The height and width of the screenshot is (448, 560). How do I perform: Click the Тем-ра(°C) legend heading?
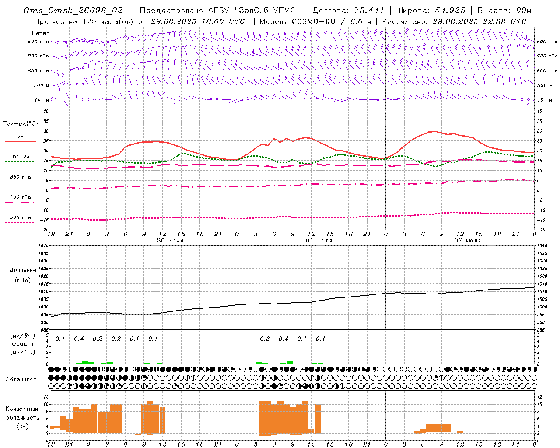pos(21,124)
